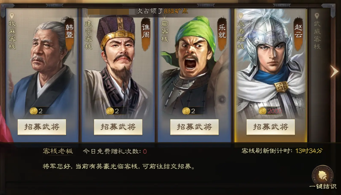Recruit 赵云 with 招募武将 button
The width and height of the screenshot is (341, 195).
pyautogui.click(x=271, y=127)
